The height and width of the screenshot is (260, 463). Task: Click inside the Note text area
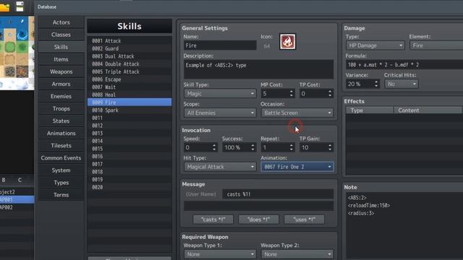pyautogui.click(x=404, y=226)
